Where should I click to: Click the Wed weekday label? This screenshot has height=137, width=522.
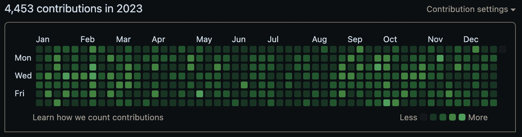coord(23,76)
